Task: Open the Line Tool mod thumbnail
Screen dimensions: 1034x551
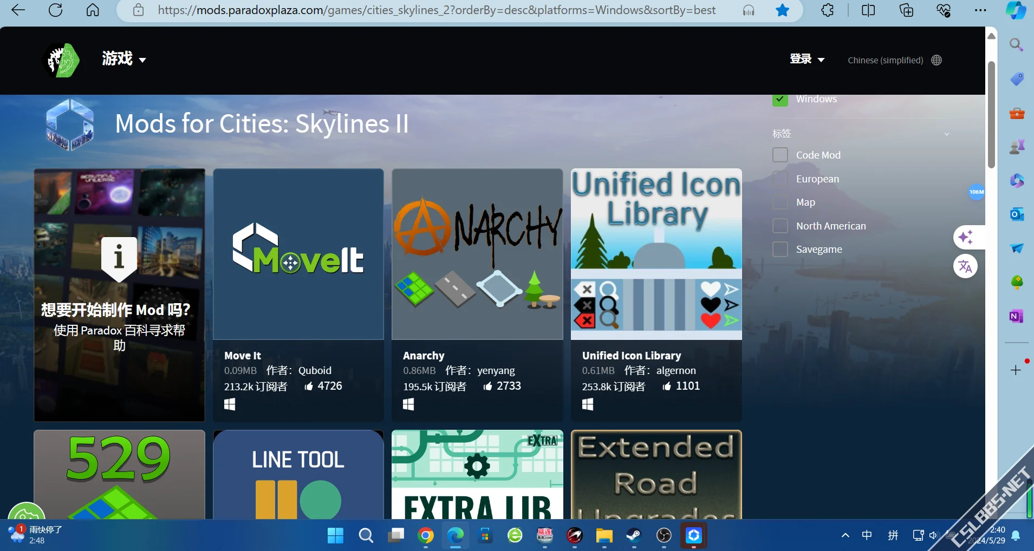Action: coord(298,475)
